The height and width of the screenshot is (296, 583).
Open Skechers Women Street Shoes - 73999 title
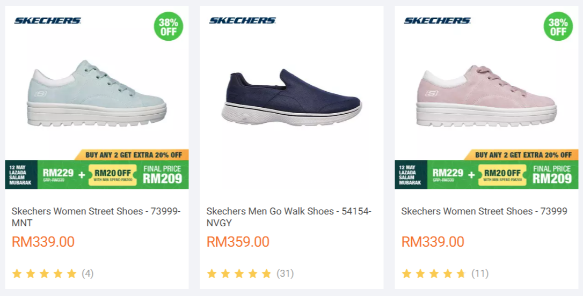pyautogui.click(x=484, y=211)
